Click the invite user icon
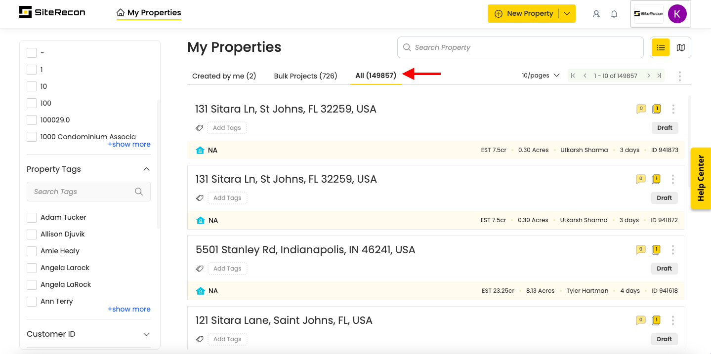711x354 pixels. click(x=596, y=14)
